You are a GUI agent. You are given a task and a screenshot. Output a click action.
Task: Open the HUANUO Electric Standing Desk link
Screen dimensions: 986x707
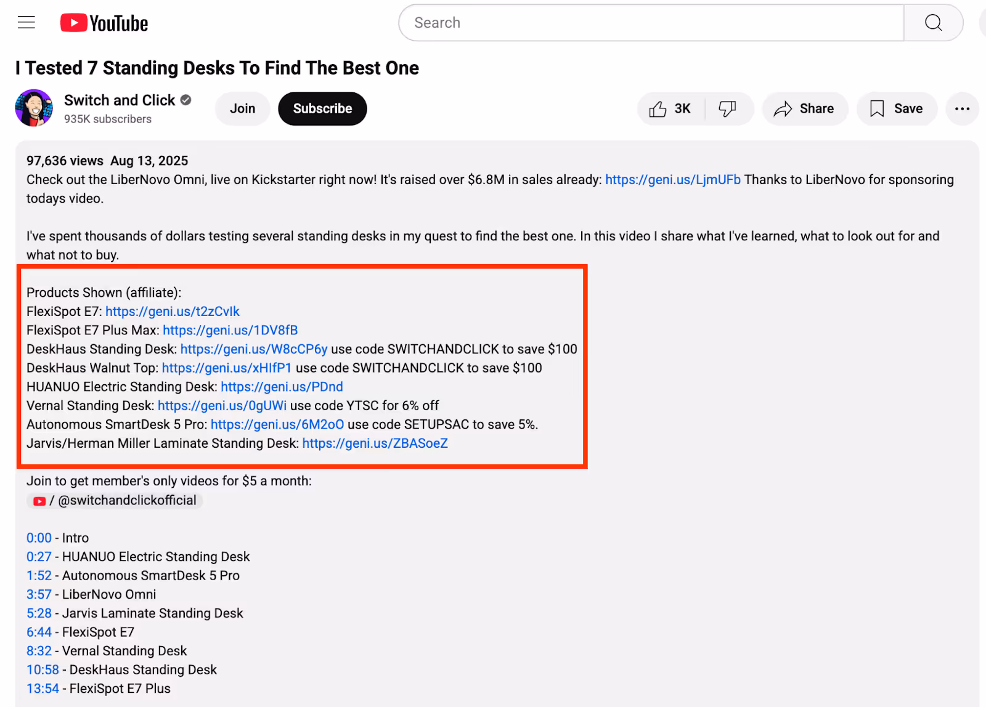click(x=282, y=387)
